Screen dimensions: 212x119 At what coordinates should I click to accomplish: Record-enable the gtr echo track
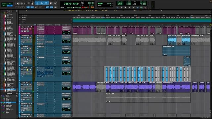[x=22, y=49]
